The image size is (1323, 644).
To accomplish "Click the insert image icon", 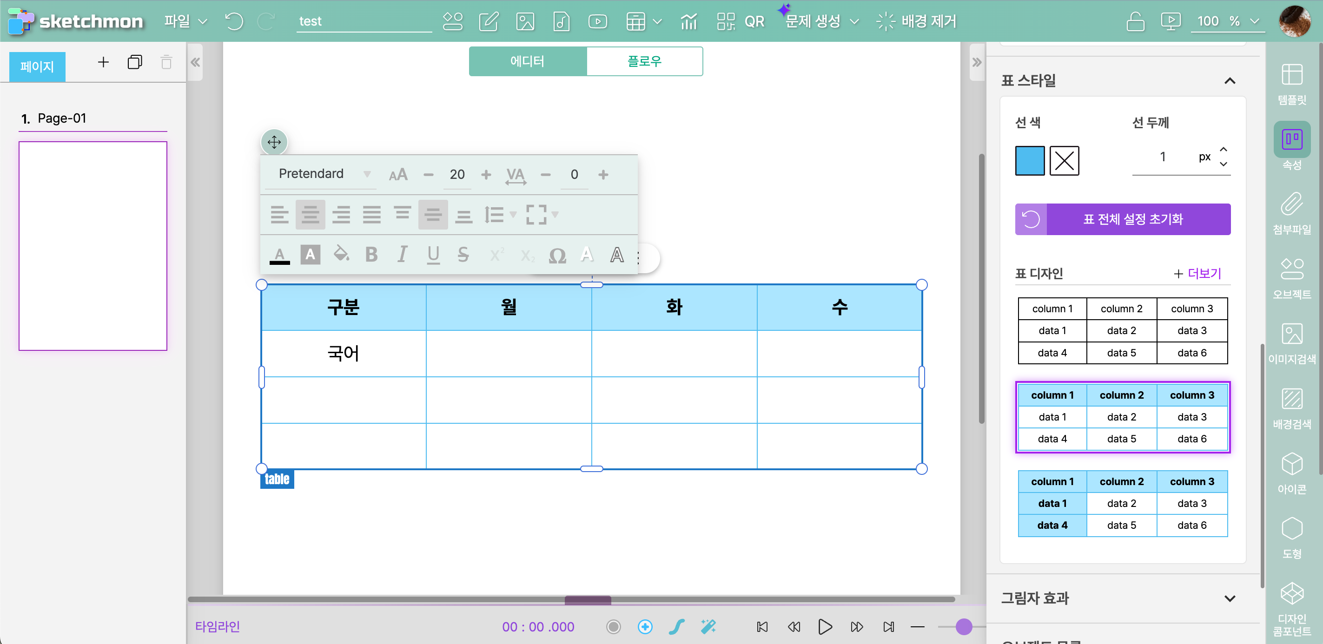I will click(x=525, y=21).
